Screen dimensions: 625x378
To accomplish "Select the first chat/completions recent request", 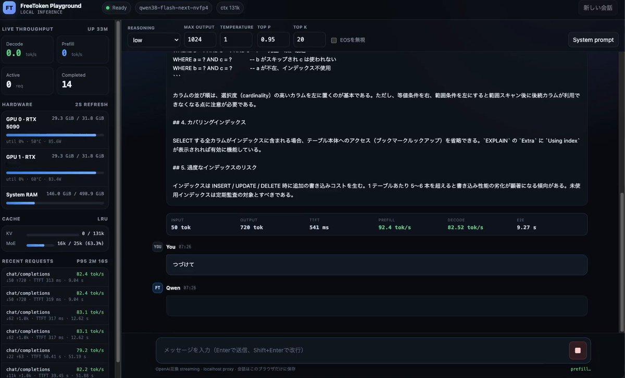I will pos(55,277).
